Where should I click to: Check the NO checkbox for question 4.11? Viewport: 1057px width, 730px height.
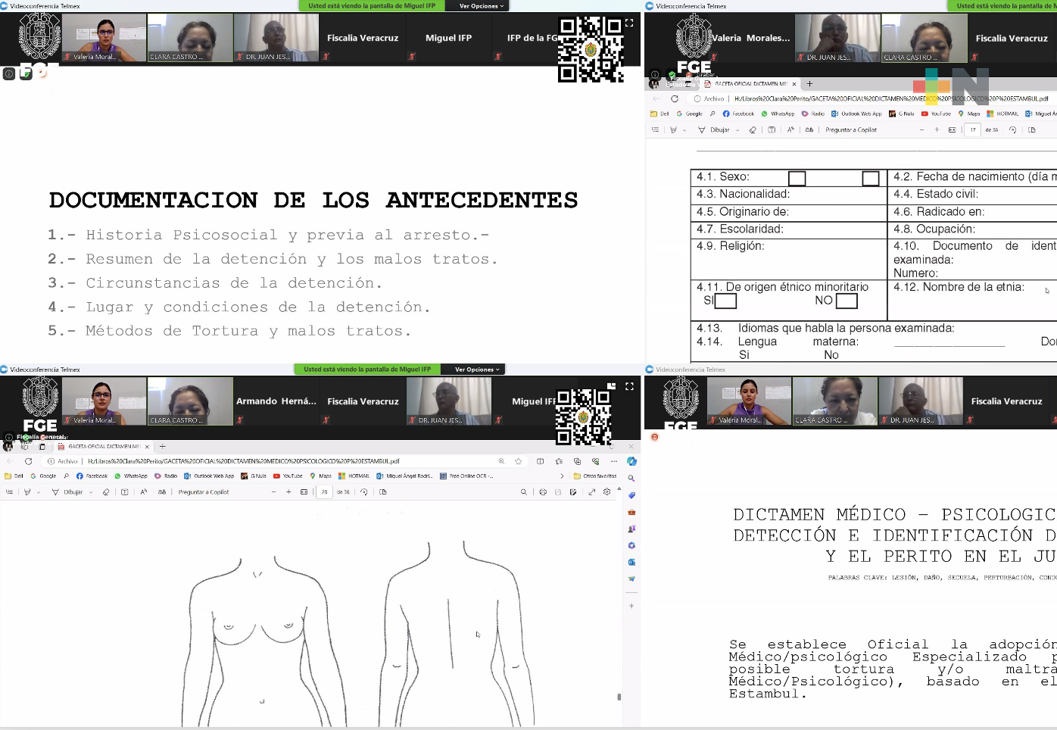(846, 300)
